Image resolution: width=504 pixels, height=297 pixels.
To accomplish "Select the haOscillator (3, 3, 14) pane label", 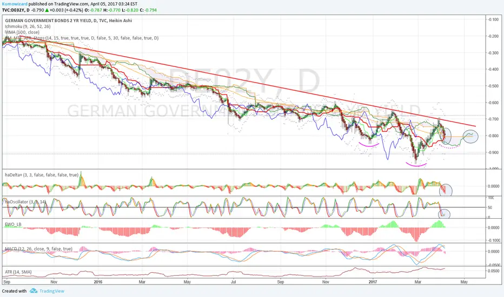I will click(25, 201).
